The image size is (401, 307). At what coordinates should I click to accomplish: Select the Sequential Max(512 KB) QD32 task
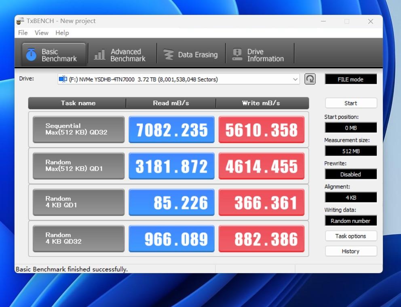[78, 129]
